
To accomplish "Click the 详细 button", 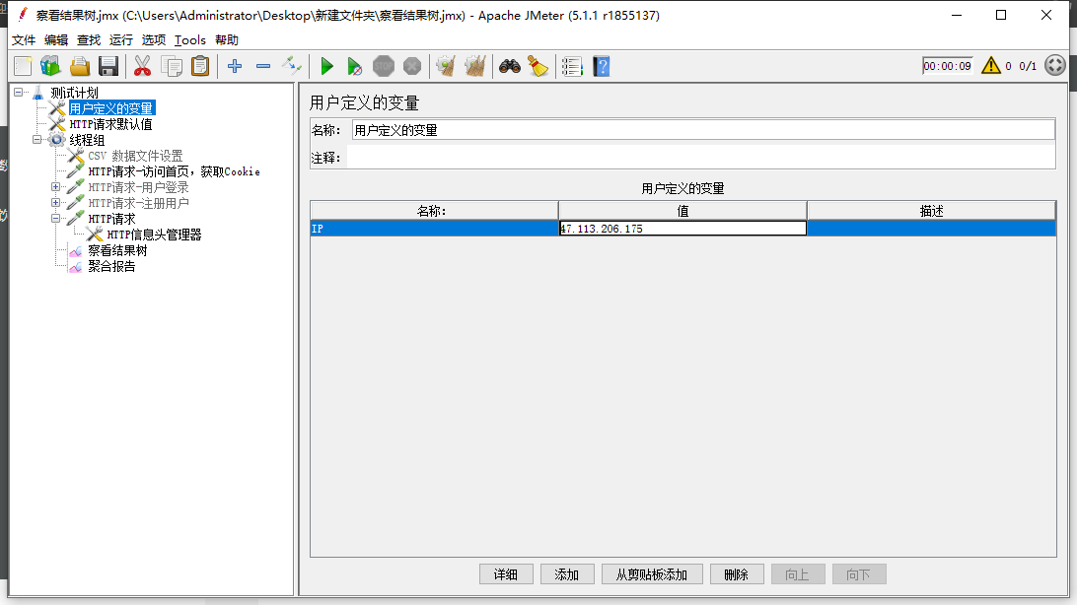I will [506, 574].
